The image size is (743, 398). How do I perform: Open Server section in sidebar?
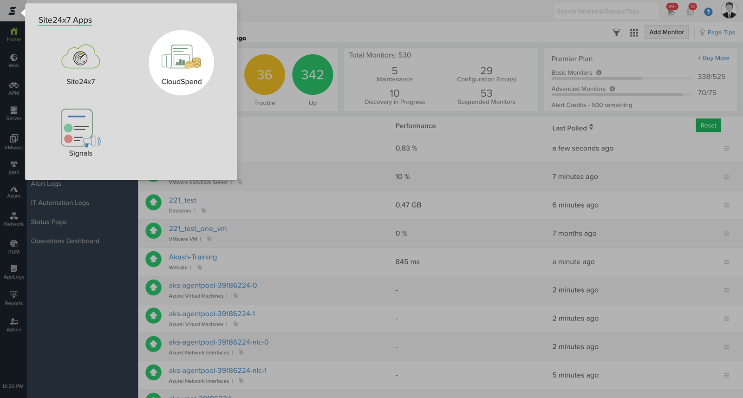click(x=14, y=114)
